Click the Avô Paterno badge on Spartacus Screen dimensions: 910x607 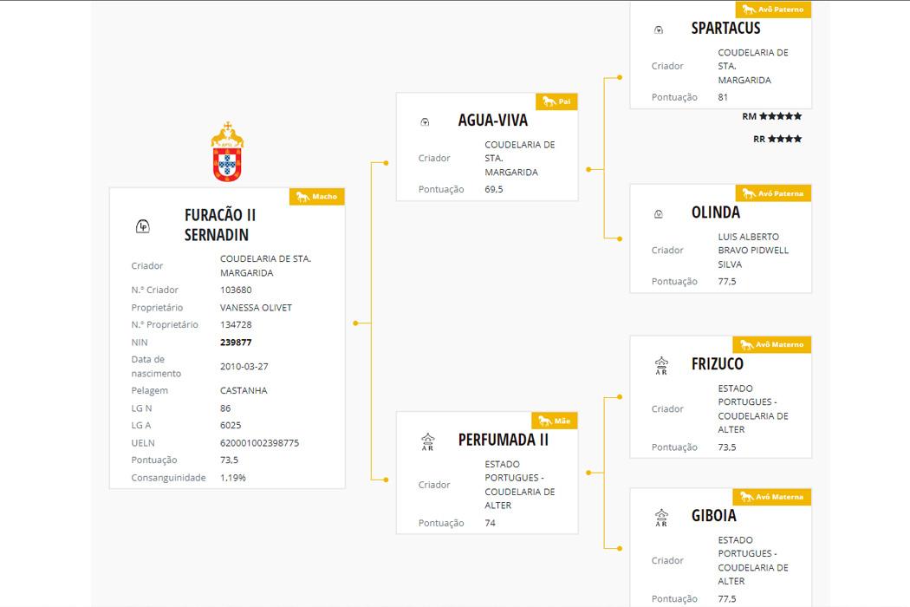pos(773,10)
